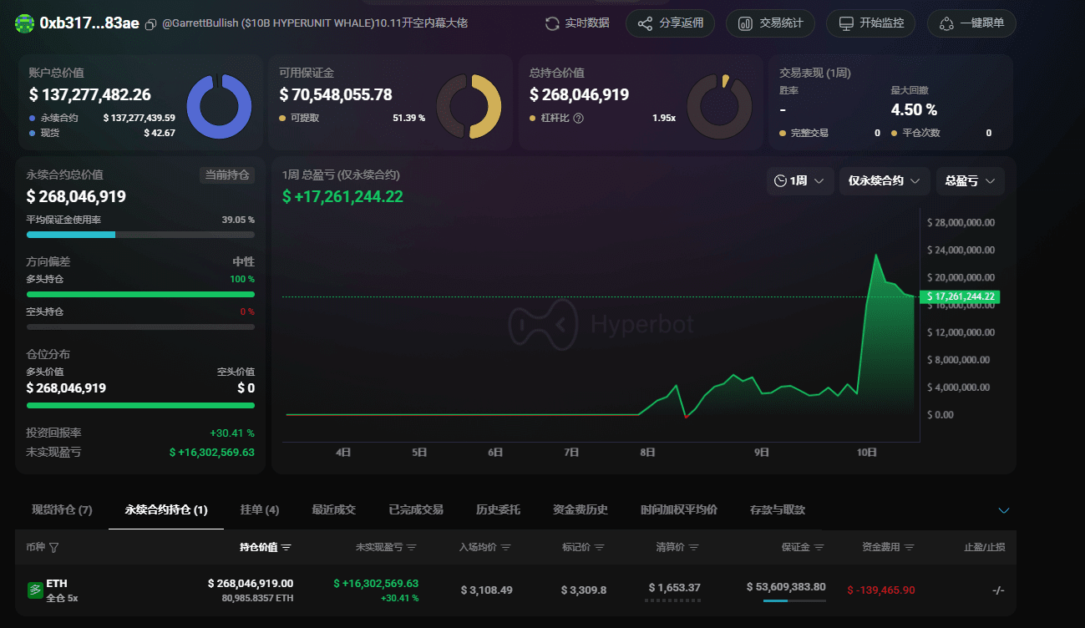Click the blue 账户总价值 donut chart
Image resolution: width=1085 pixels, height=628 pixels.
click(x=219, y=106)
